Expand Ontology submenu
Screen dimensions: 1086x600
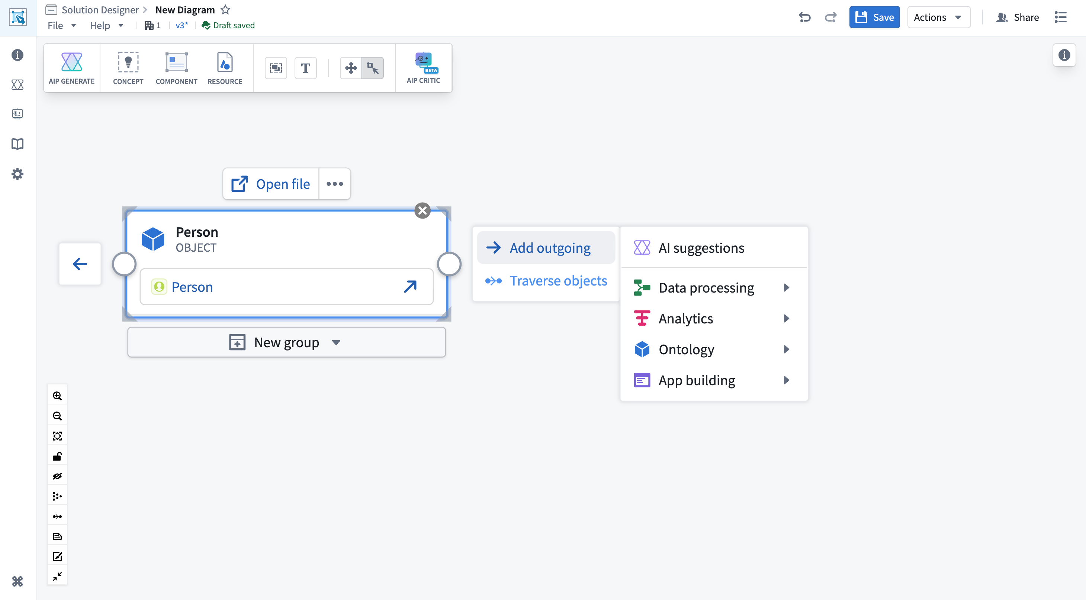tap(714, 349)
